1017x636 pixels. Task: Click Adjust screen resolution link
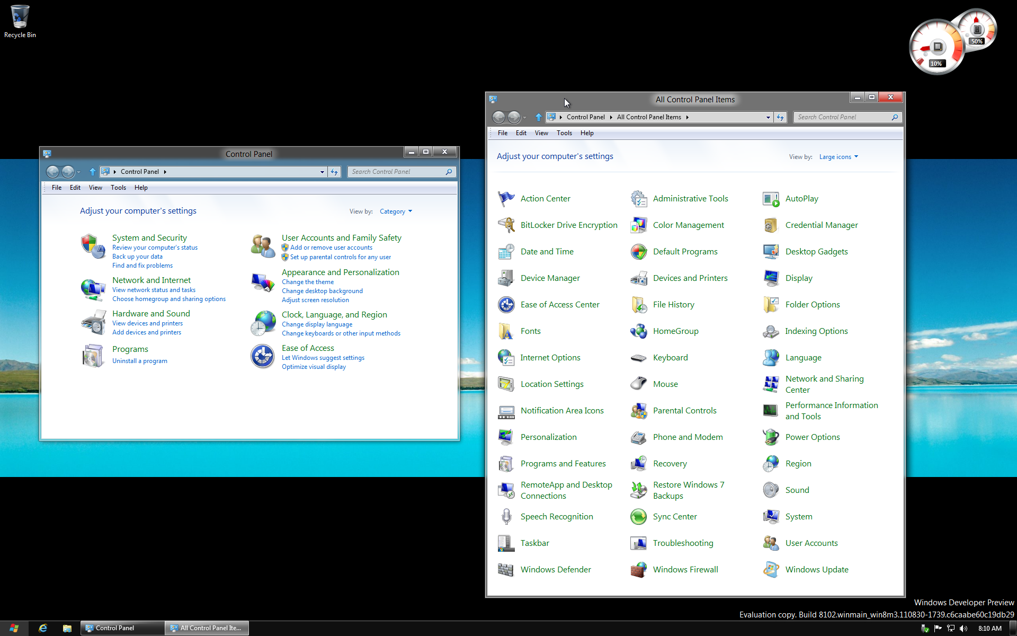click(315, 300)
